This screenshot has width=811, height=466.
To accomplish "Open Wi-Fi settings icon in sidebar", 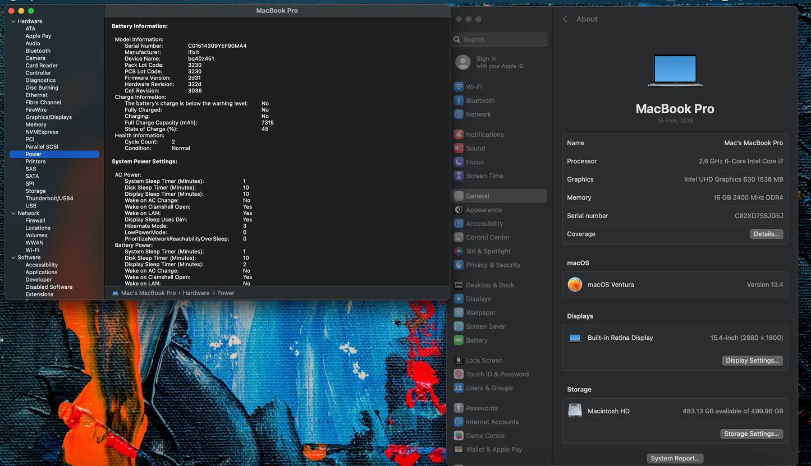I will 459,87.
